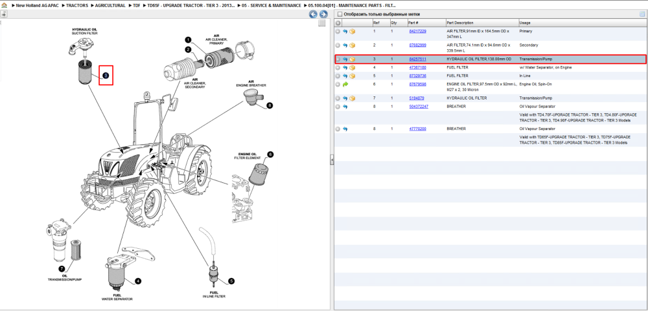Open part number link 5194879
Viewport: 648px width, 311px height.
pyautogui.click(x=416, y=98)
